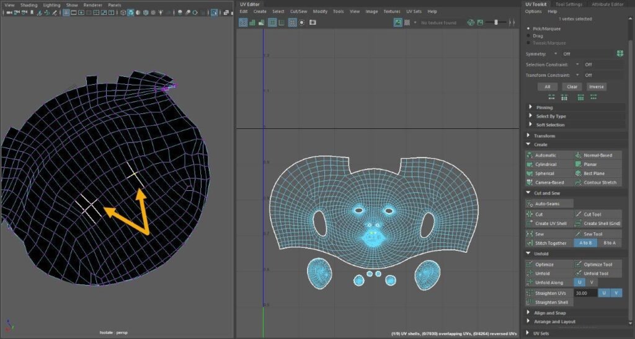This screenshot has height=339, width=635.
Task: Run Auto-Seams from Cut and Sew
Action: 549,204
